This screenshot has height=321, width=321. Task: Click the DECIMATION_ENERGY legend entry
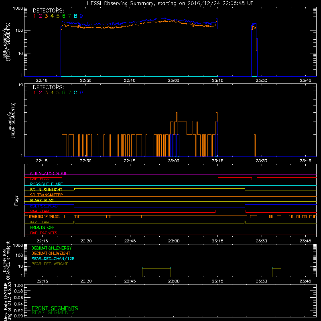(51, 248)
